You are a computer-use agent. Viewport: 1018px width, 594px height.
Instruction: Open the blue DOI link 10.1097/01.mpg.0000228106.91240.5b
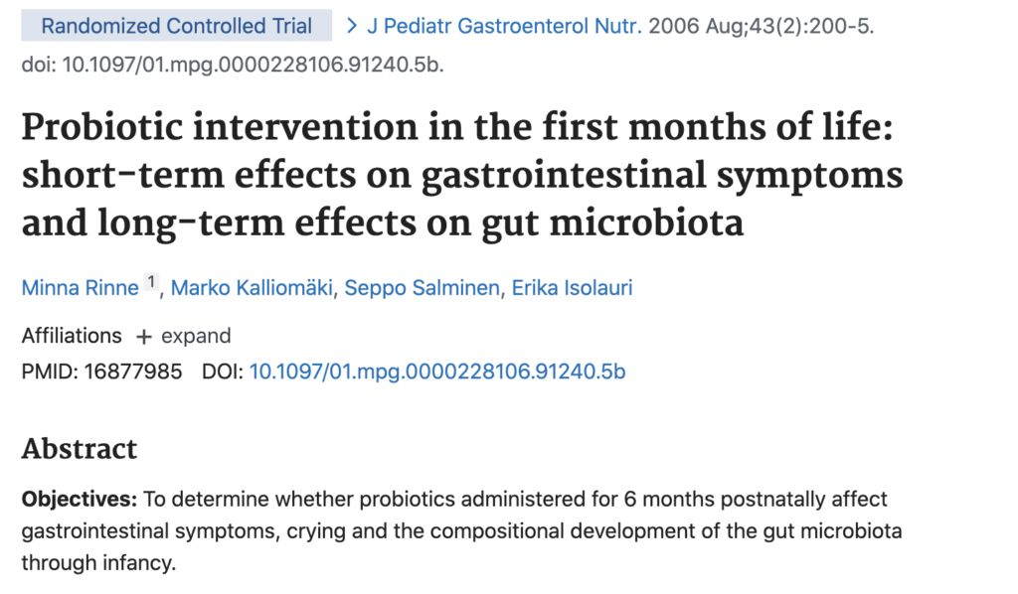(x=437, y=372)
